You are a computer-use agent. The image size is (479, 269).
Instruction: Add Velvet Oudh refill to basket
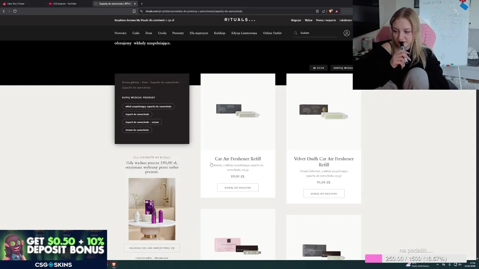(x=324, y=194)
